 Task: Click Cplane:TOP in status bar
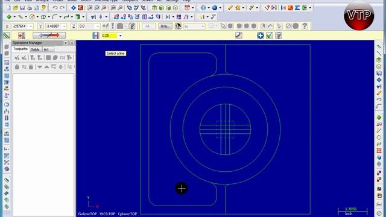[x=127, y=214]
